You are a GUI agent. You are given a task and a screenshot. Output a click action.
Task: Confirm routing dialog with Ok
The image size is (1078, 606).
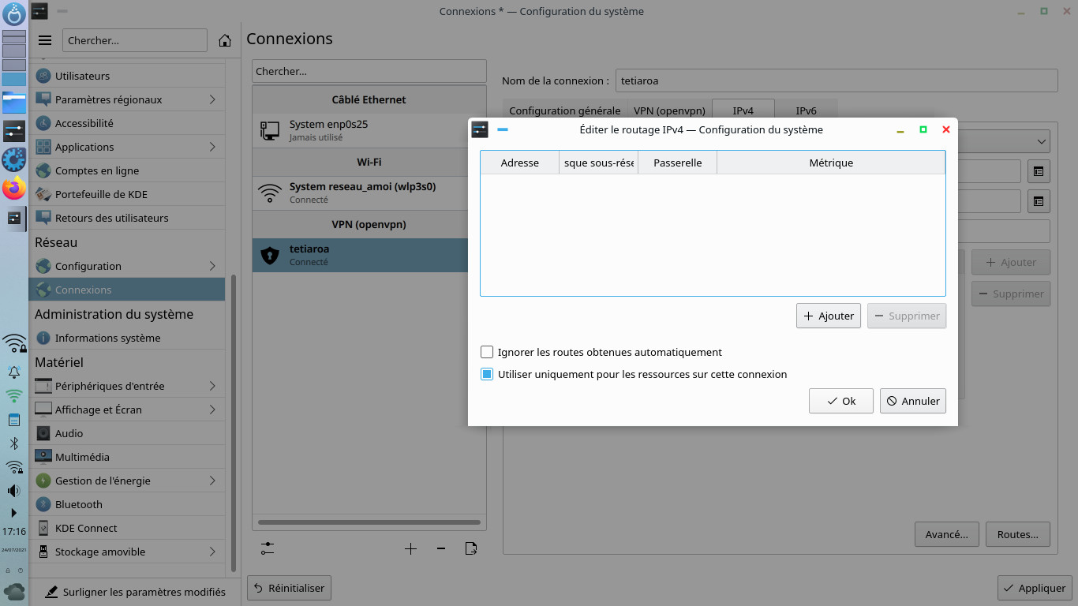(x=841, y=401)
